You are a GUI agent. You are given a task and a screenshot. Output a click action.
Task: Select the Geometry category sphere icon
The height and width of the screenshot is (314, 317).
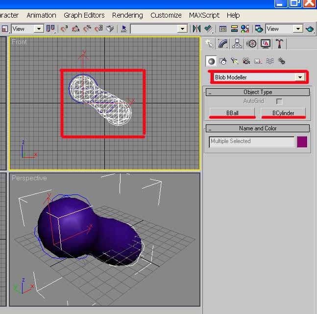click(x=211, y=61)
